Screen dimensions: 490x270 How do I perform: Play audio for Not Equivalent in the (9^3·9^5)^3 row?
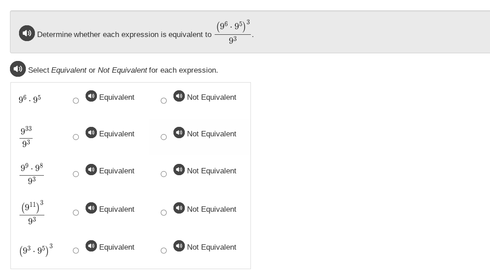coord(179,246)
